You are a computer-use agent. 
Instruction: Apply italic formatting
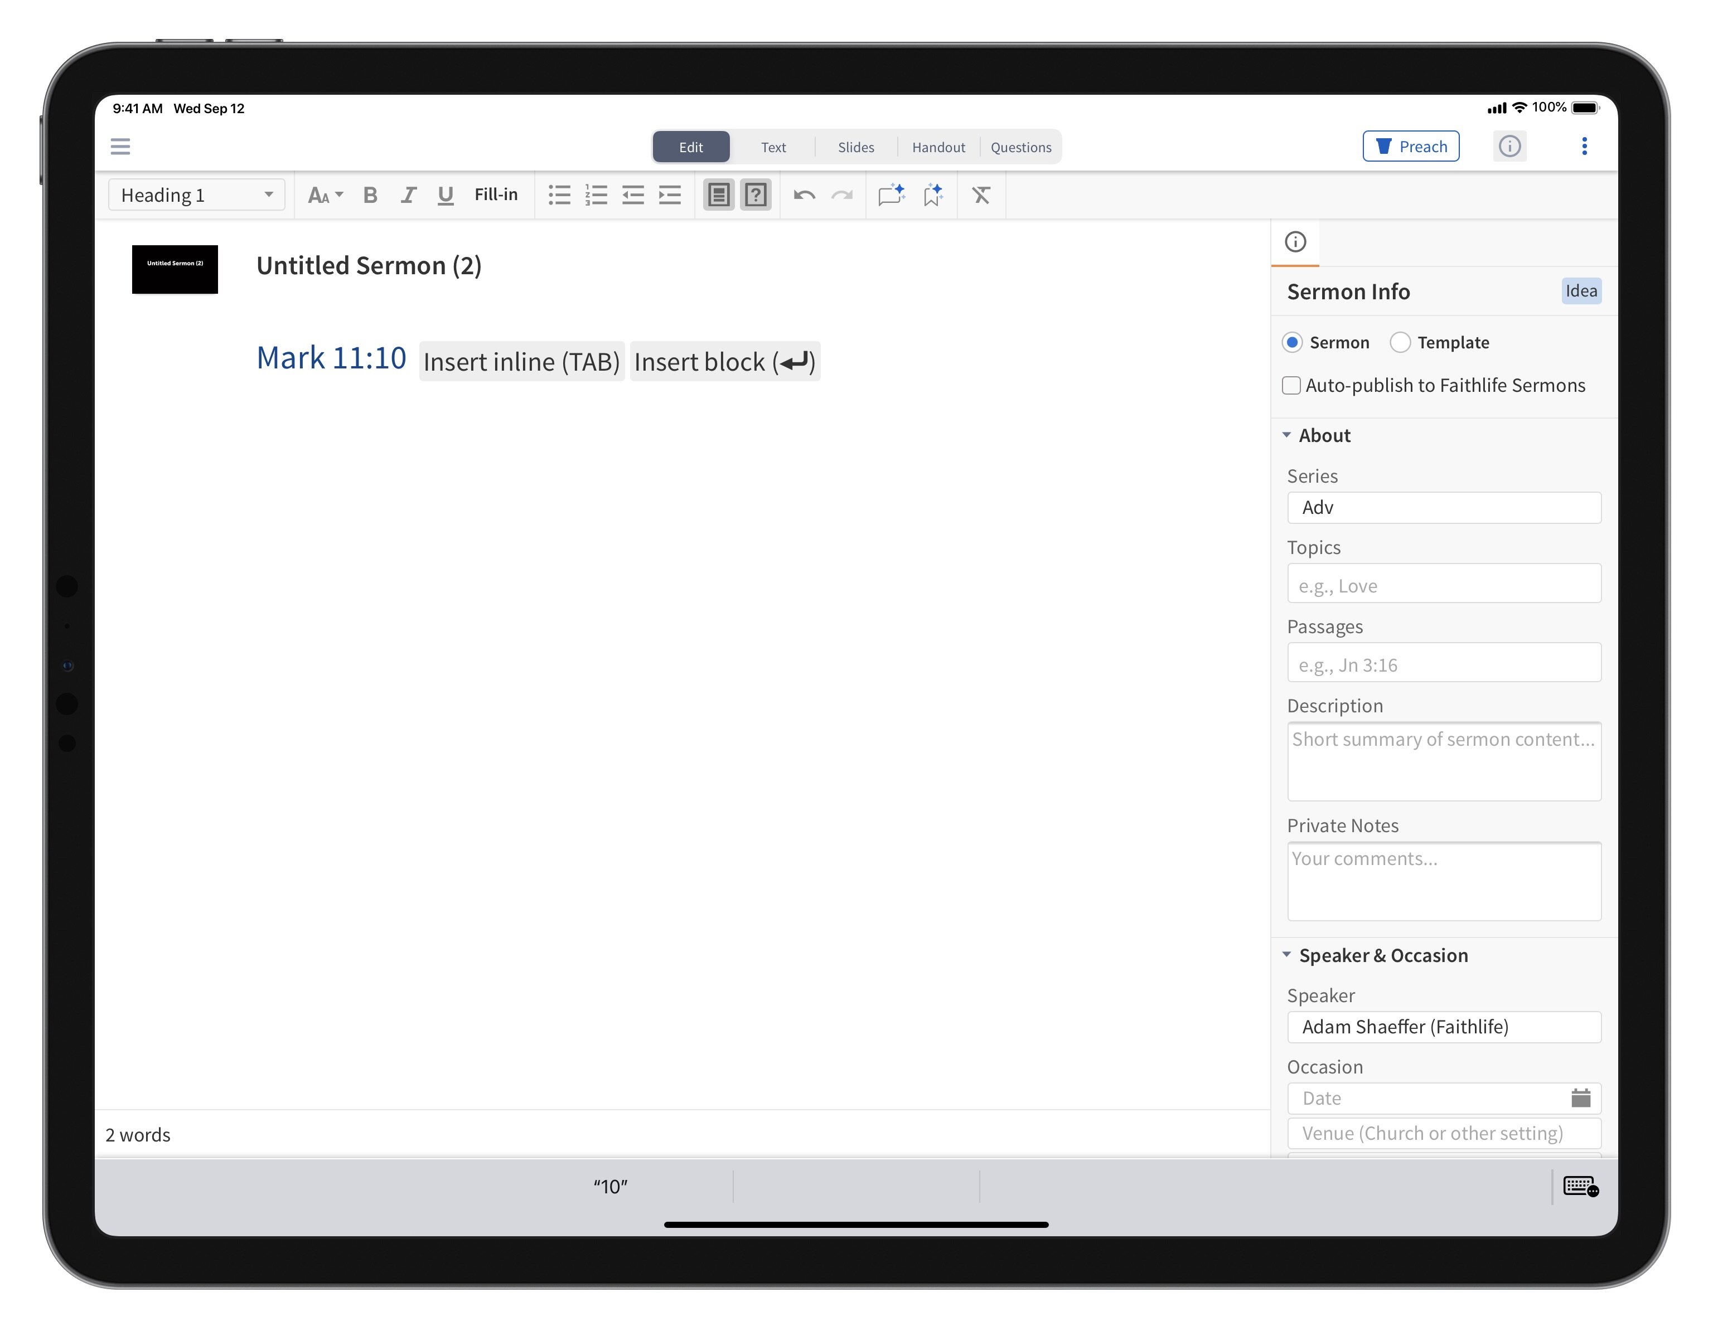[408, 195]
